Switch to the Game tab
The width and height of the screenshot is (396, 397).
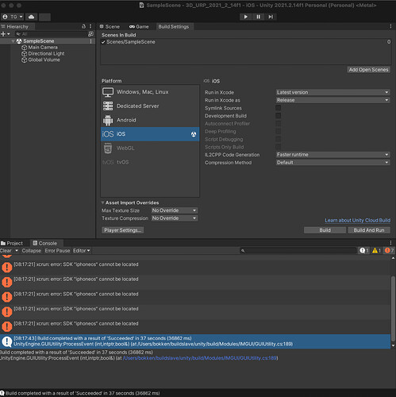(139, 27)
